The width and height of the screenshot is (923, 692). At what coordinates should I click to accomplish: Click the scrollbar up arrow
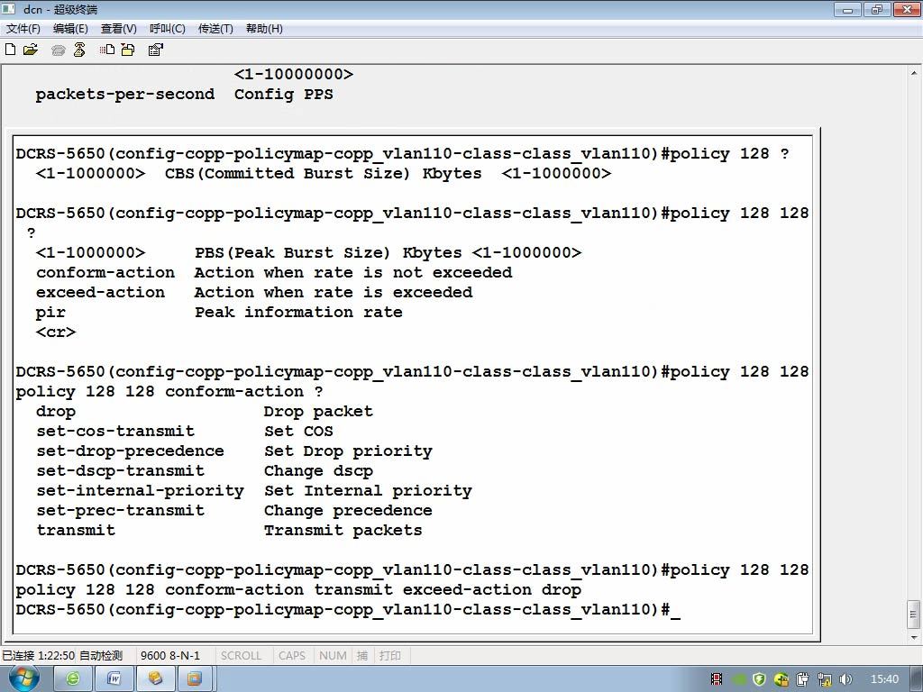[x=914, y=74]
